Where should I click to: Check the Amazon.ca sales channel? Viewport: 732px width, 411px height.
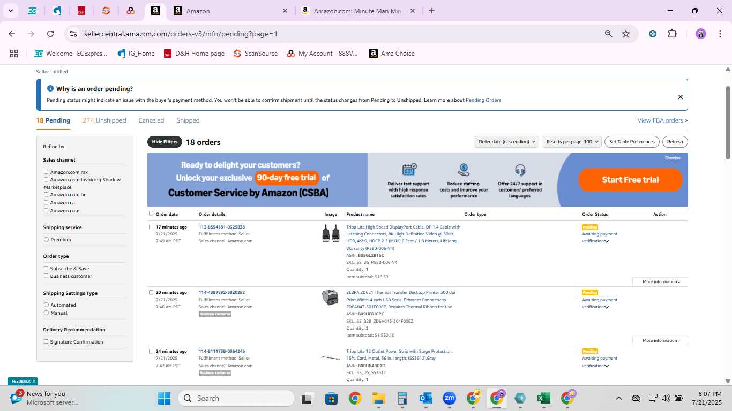[46, 202]
